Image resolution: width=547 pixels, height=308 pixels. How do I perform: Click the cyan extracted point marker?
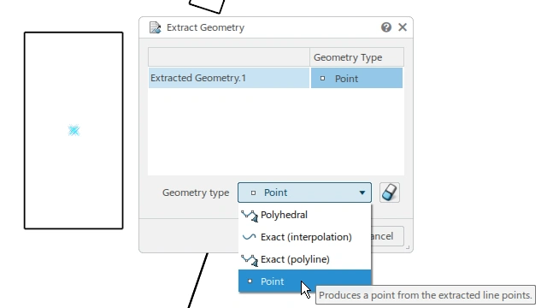click(x=74, y=130)
